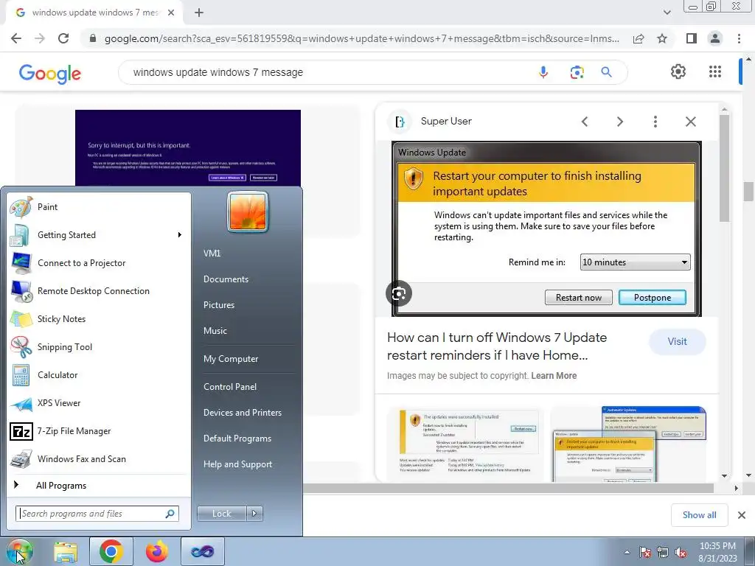Screen dimensions: 755x566
Task: Go to the next image in preview
Action: point(619,122)
